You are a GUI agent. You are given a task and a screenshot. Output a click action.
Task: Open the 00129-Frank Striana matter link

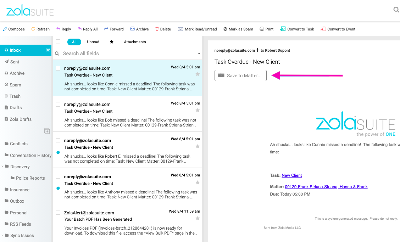tap(326, 187)
